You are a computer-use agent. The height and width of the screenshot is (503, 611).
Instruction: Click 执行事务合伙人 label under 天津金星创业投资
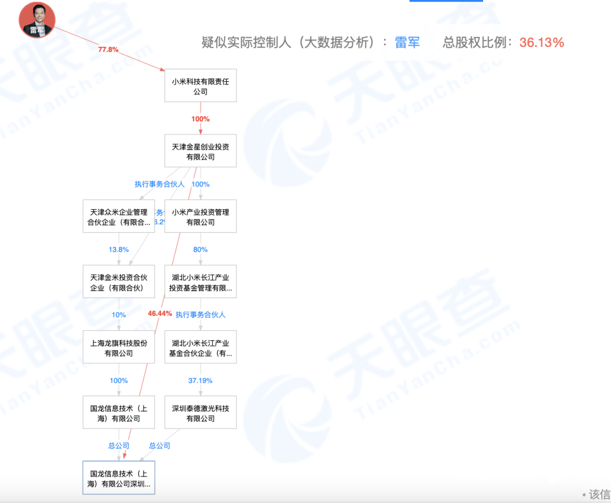tap(160, 184)
